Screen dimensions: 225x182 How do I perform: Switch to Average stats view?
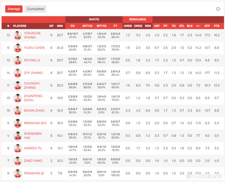click(14, 9)
